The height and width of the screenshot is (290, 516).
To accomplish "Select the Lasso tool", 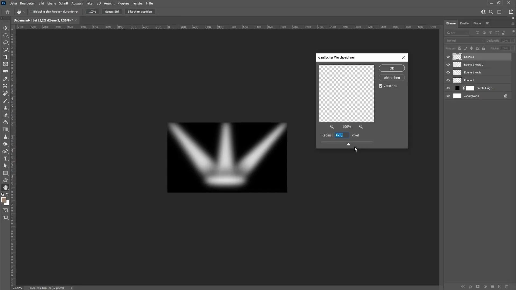I will pos(5,42).
